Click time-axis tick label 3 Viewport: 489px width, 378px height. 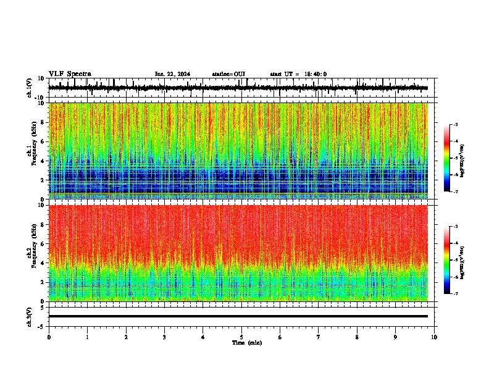click(x=164, y=337)
